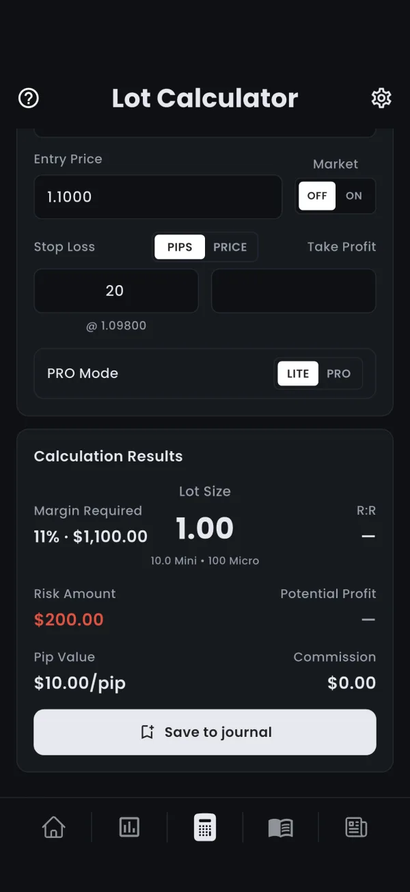Focus the Stop Loss field with 20

(x=116, y=290)
